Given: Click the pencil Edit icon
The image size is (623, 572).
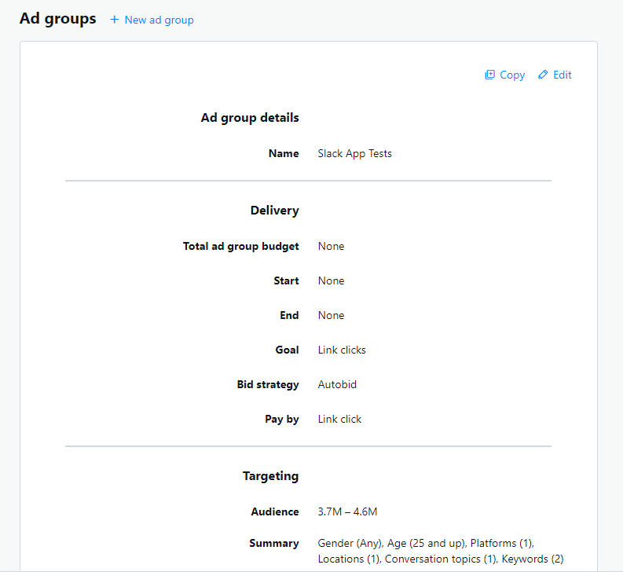Looking at the screenshot, I should click(x=543, y=75).
